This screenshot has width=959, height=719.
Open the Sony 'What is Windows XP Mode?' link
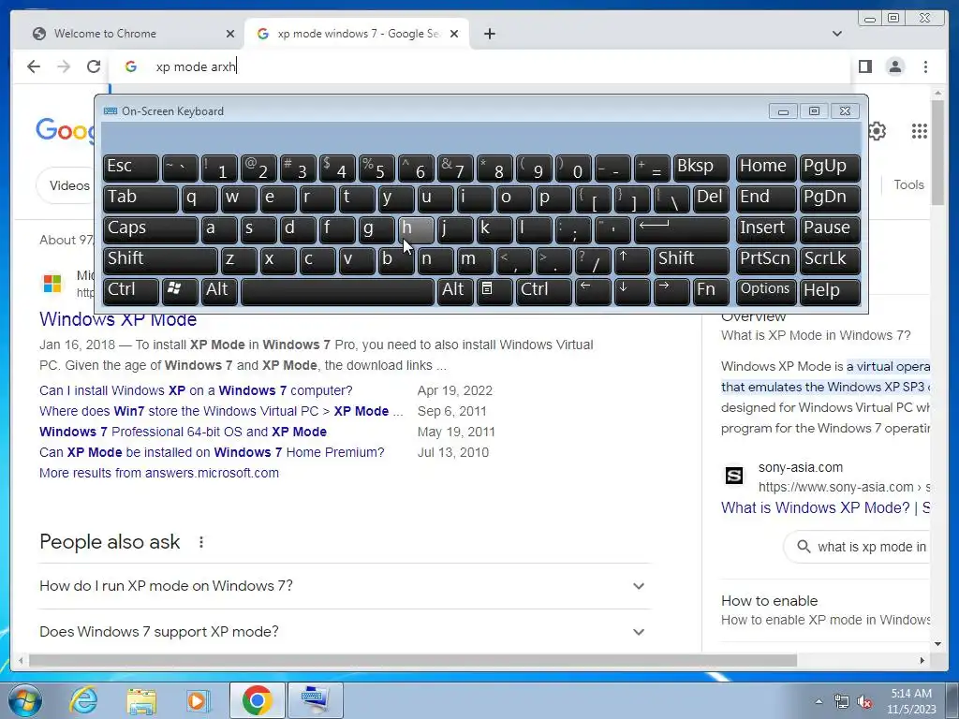point(825,507)
